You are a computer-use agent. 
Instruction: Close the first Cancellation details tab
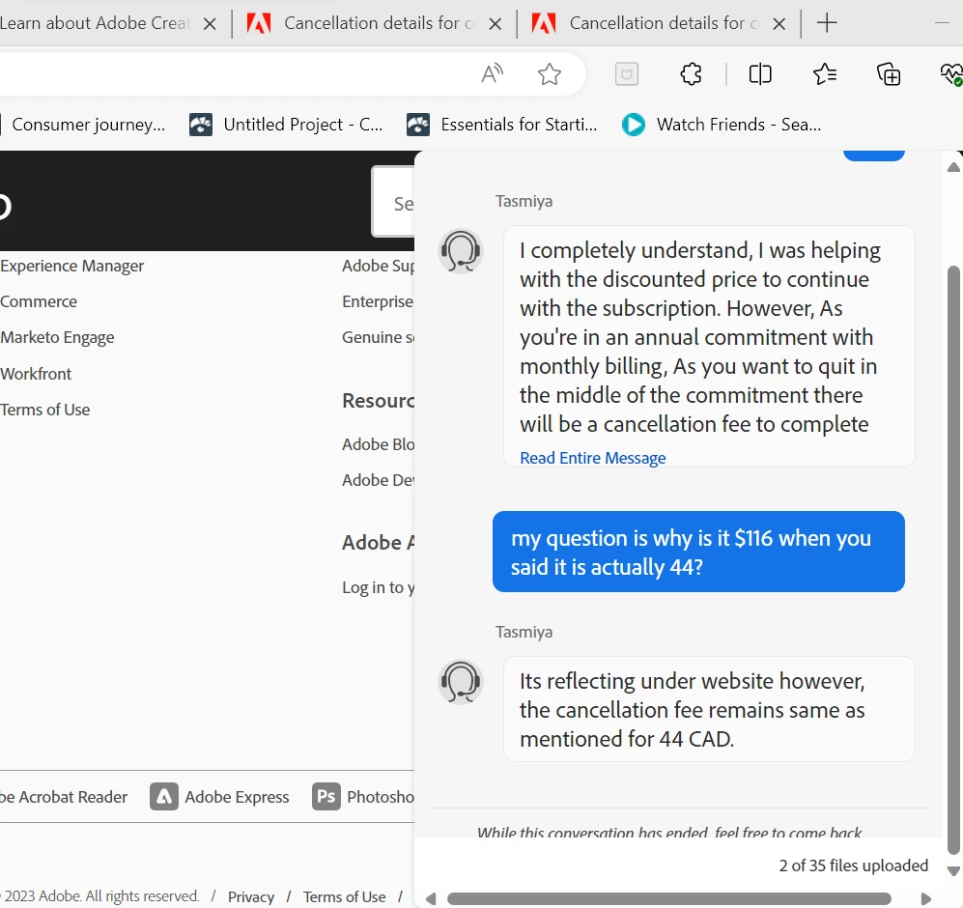click(x=495, y=24)
